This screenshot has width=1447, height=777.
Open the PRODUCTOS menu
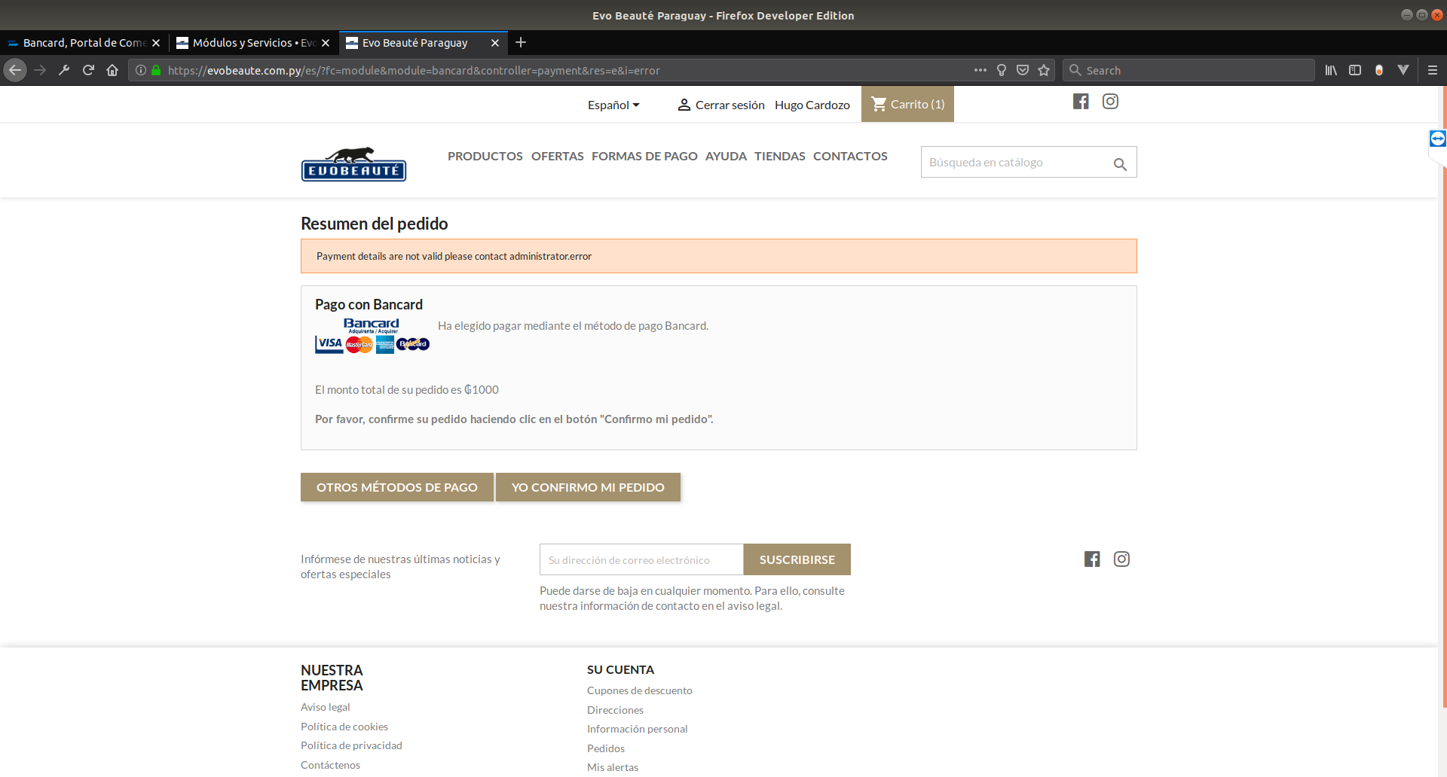tap(485, 156)
